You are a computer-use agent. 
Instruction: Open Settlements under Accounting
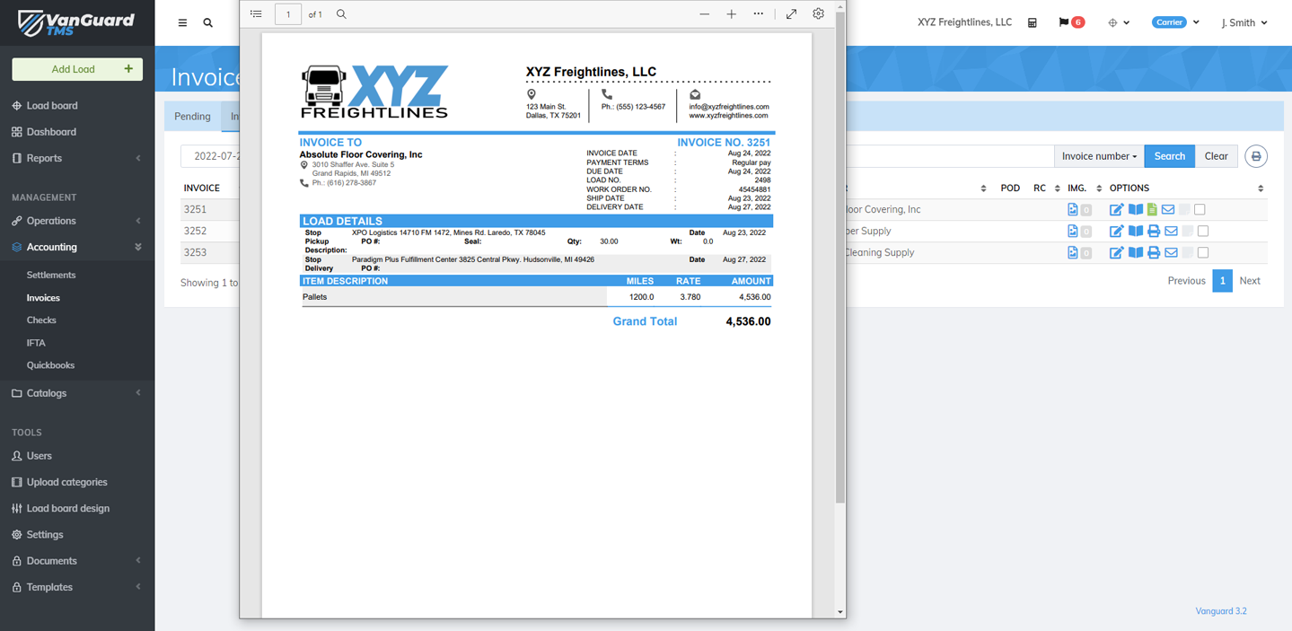[x=51, y=275]
